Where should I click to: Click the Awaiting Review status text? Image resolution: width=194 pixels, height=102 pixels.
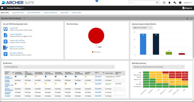click(x=110, y=77)
